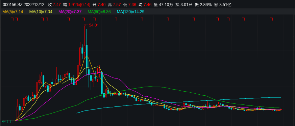295x126 pixels.
Task: Click the ←1.11 lowest price label
Action: click(7, 122)
